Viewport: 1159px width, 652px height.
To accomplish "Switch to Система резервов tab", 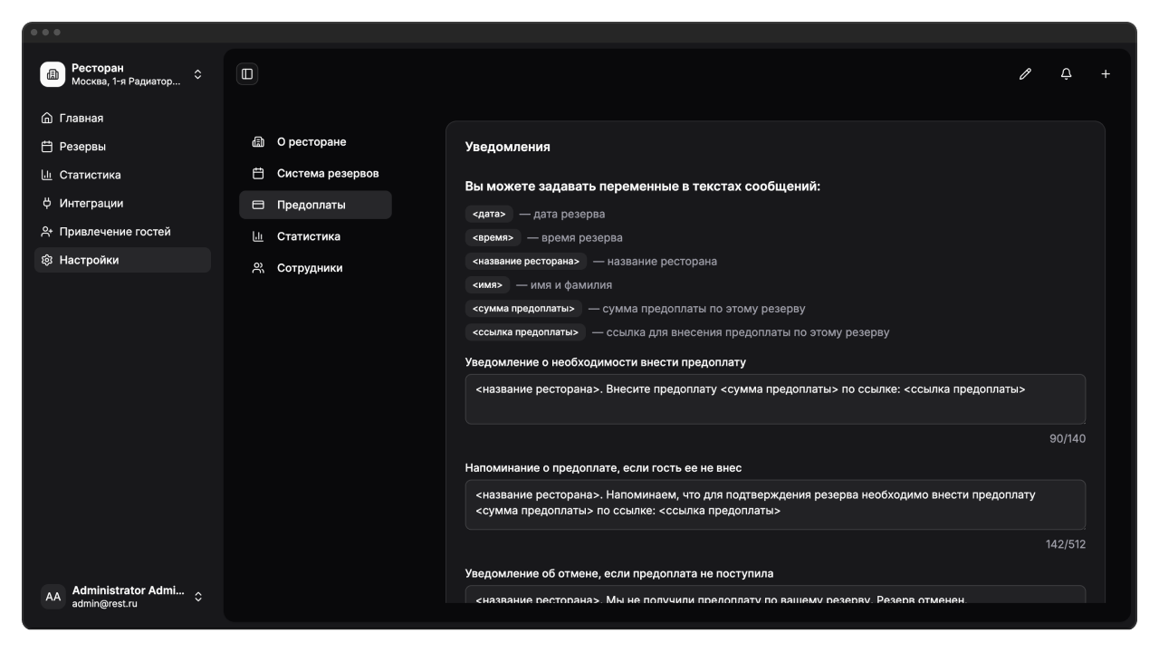I will 328,173.
